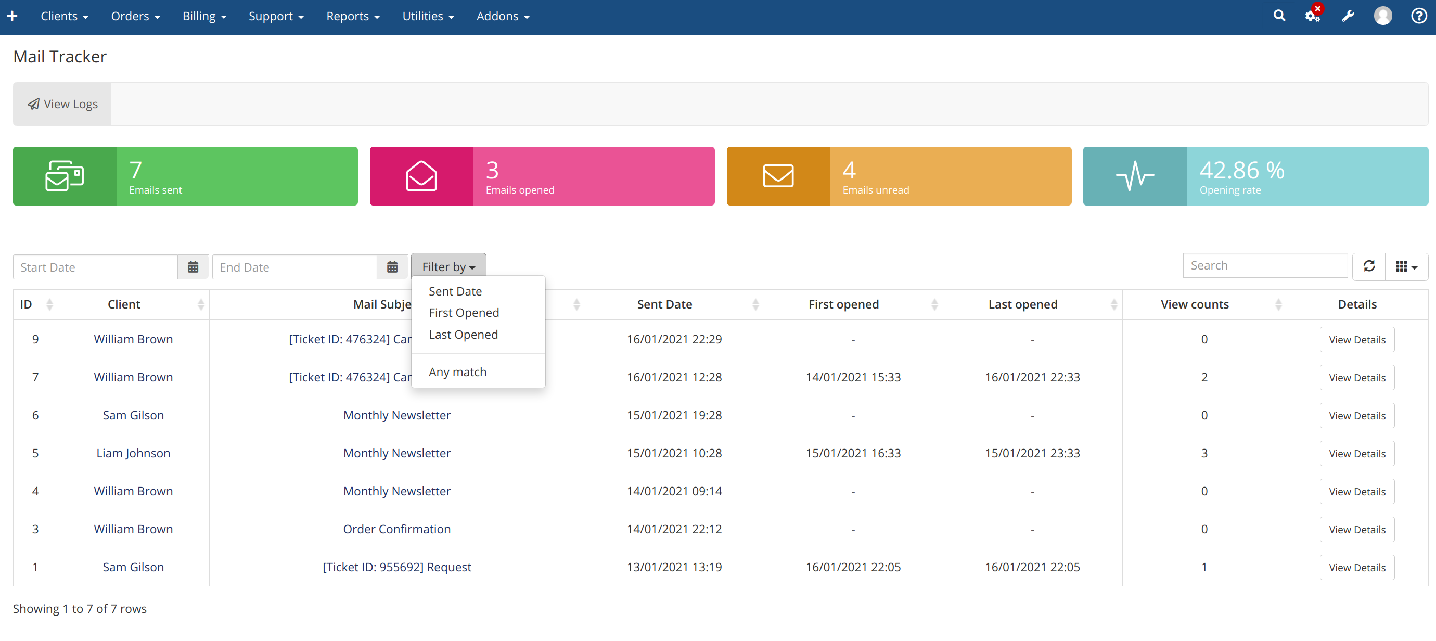
Task: Click Showing 1 to 7 of 7 rows
Action: point(80,609)
